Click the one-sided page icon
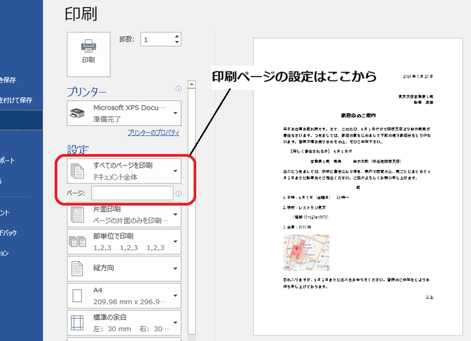Image resolution: width=471 pixels, height=341 pixels. [x=77, y=214]
